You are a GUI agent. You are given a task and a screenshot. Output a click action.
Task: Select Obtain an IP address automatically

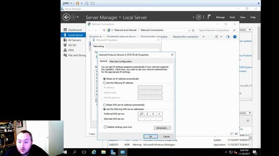[x=105, y=79]
